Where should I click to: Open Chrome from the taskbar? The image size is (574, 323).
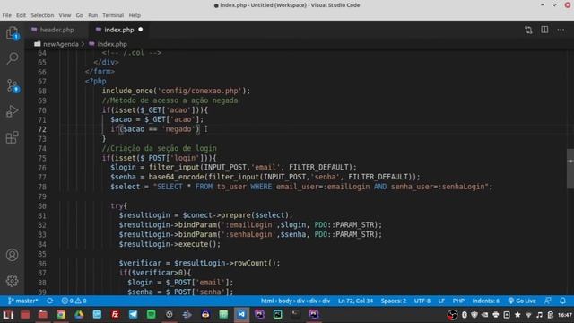click(61, 315)
